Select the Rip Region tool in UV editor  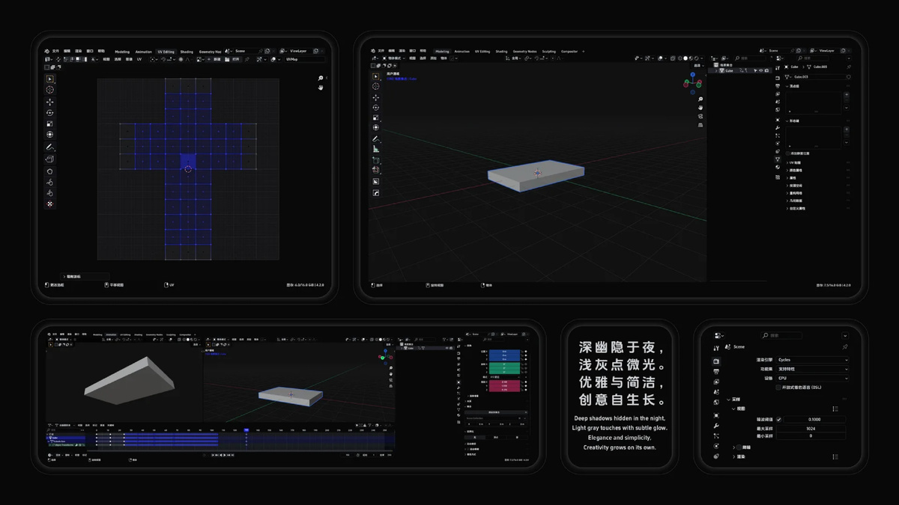pyautogui.click(x=50, y=159)
